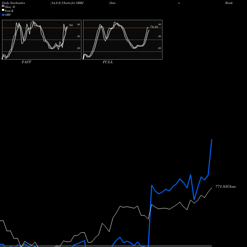The height and width of the screenshot is (247, 247).
Task: Click the 78.88 value in FULL chart
Action: point(154,27)
